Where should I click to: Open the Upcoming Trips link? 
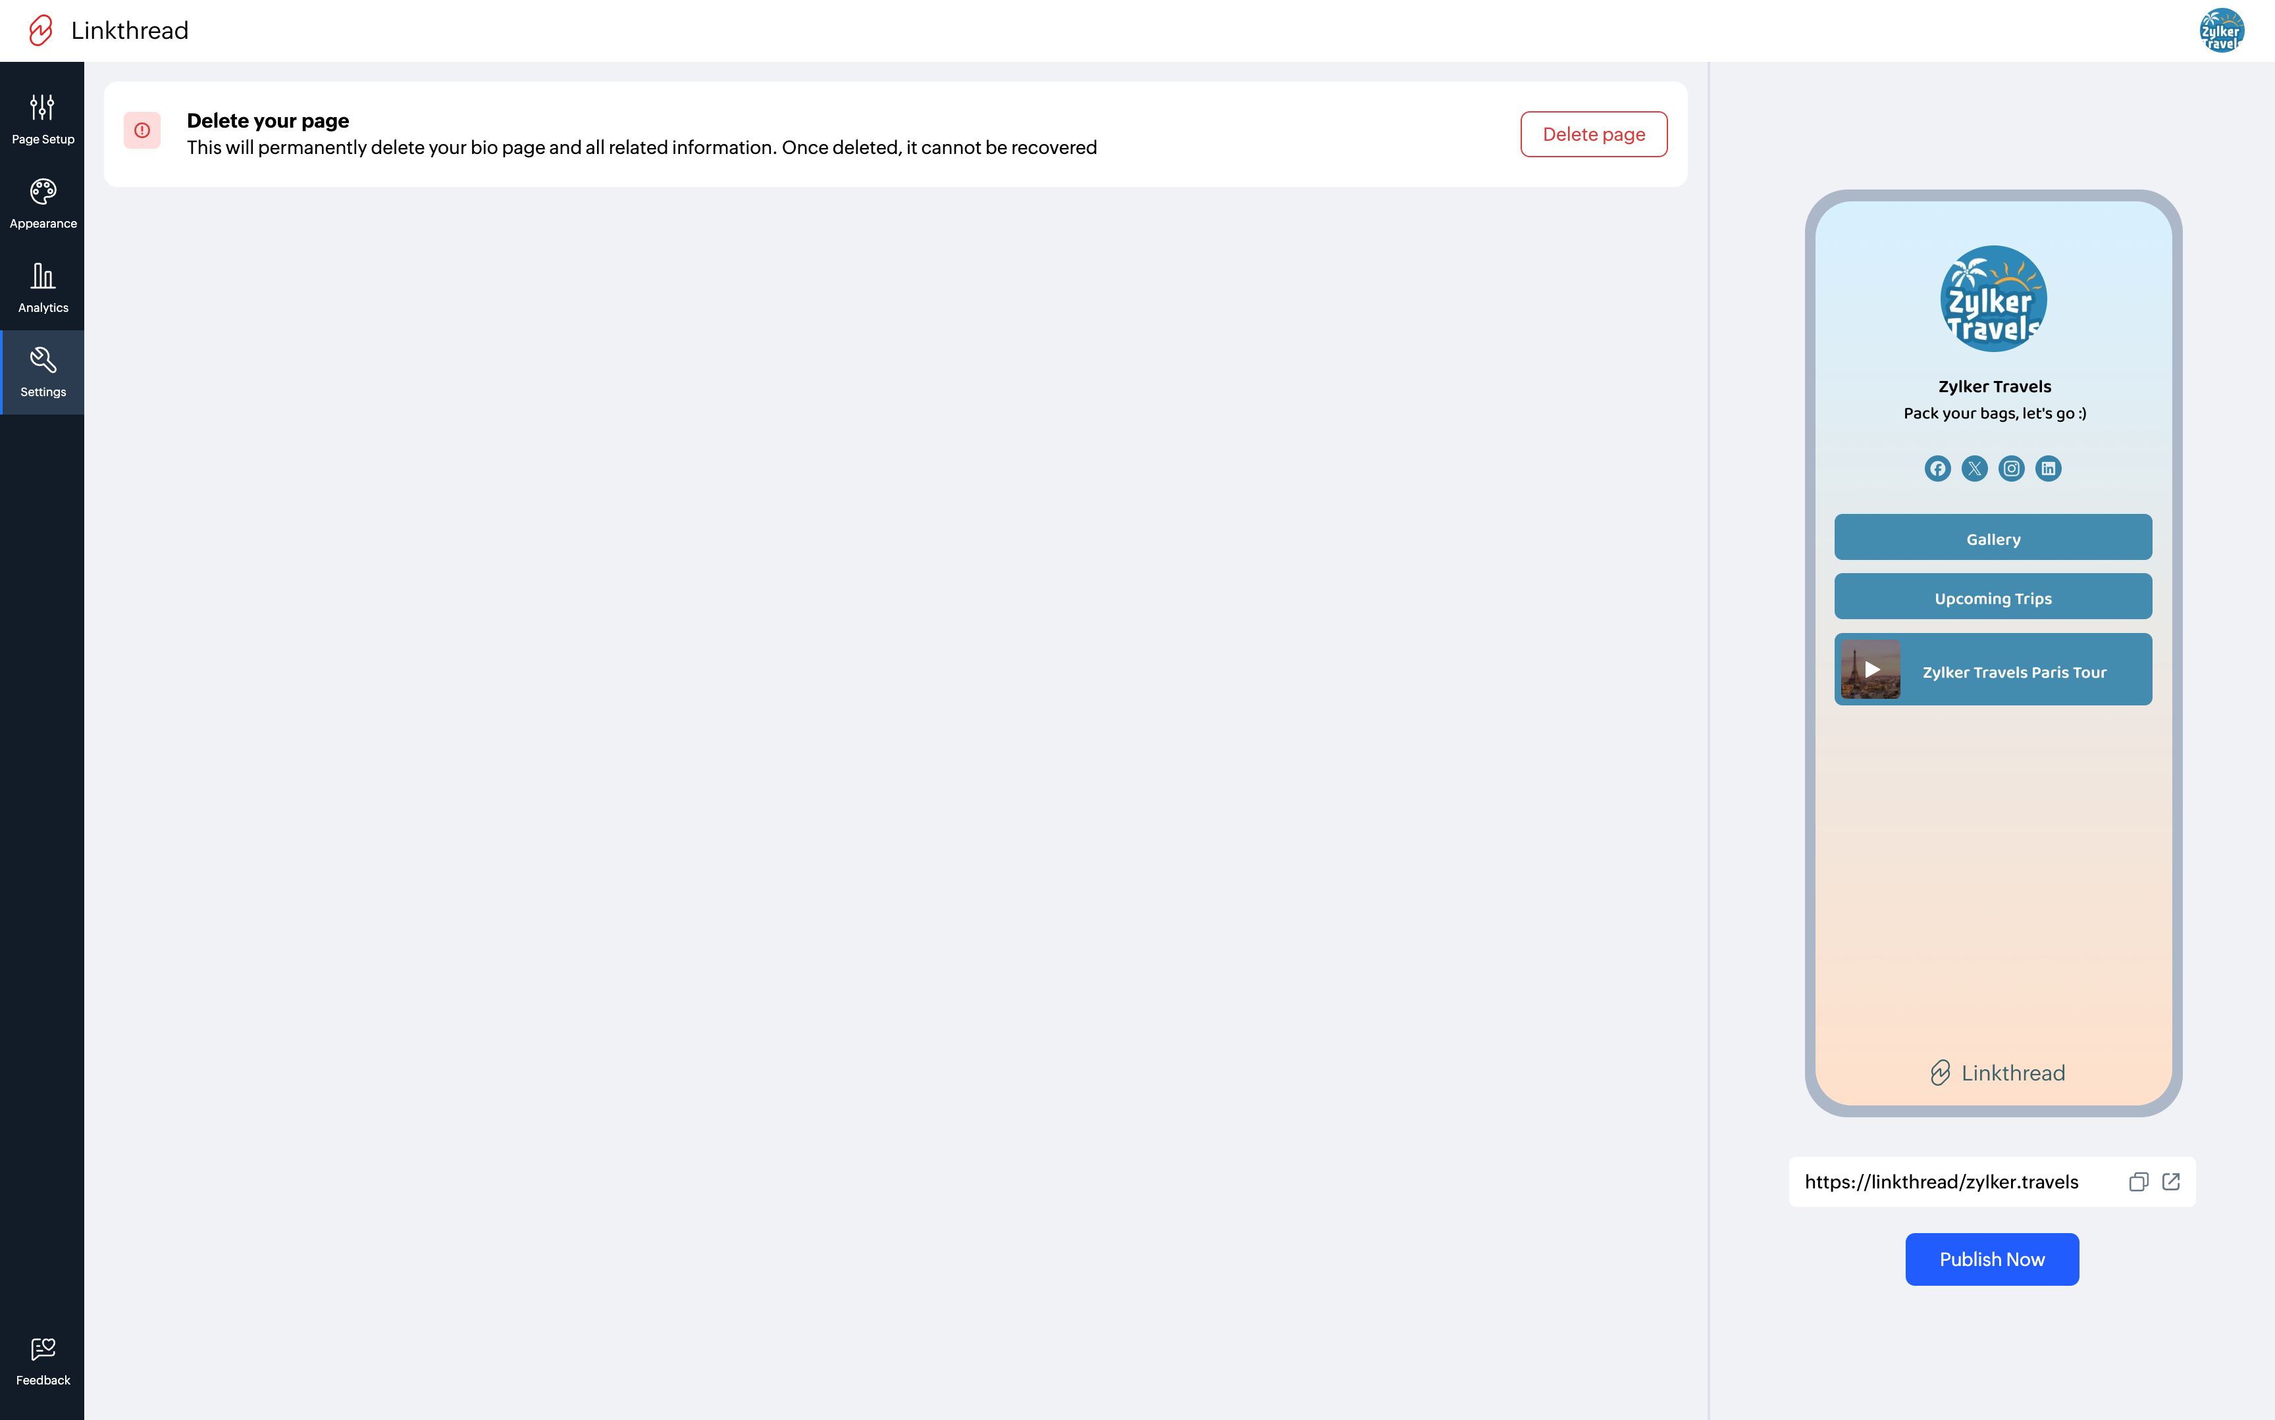(x=1992, y=597)
